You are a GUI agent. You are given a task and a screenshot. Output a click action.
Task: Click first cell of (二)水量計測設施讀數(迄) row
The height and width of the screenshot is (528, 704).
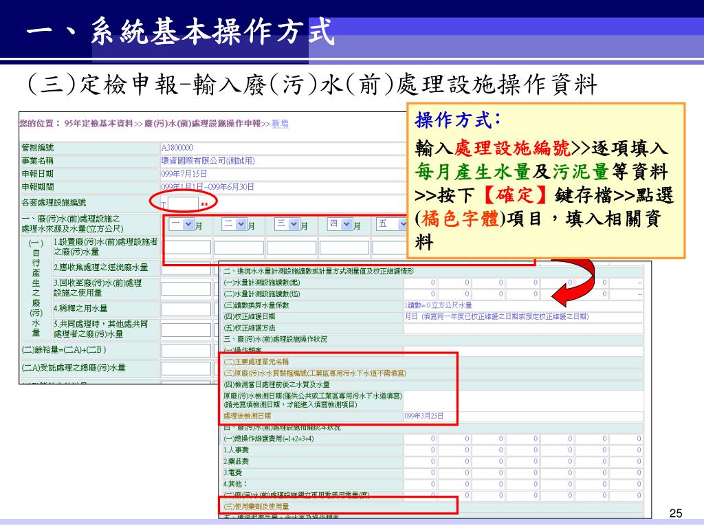(420, 294)
